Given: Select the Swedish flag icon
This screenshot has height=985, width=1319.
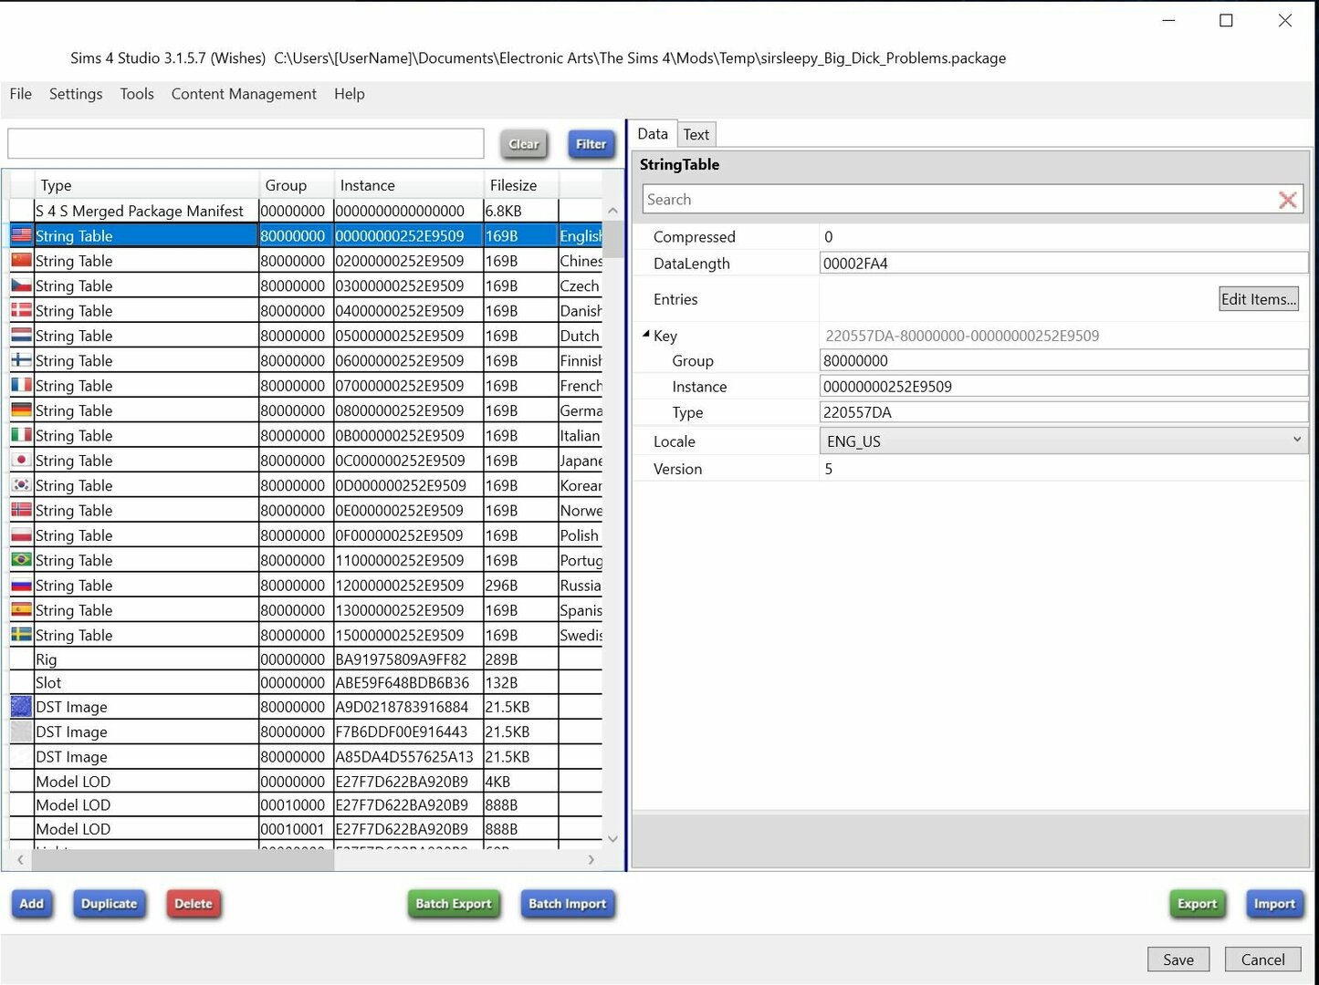Looking at the screenshot, I should [x=22, y=634].
